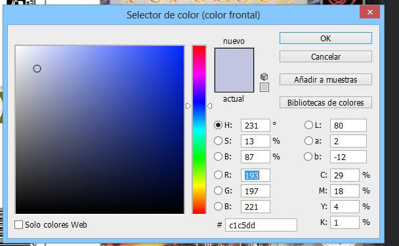Click the Cancelar button
This screenshot has height=246, width=399.
[325, 56]
